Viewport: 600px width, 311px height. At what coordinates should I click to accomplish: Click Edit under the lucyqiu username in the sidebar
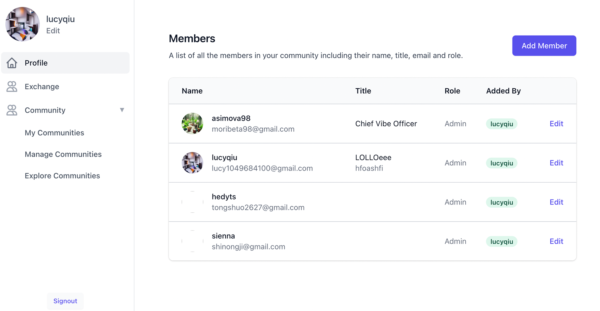[53, 31]
